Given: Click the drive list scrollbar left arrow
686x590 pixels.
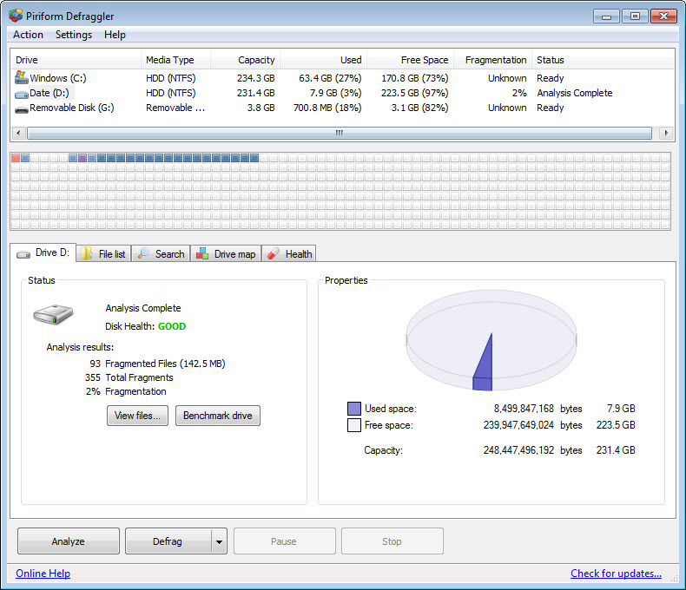Looking at the screenshot, I should tap(18, 133).
